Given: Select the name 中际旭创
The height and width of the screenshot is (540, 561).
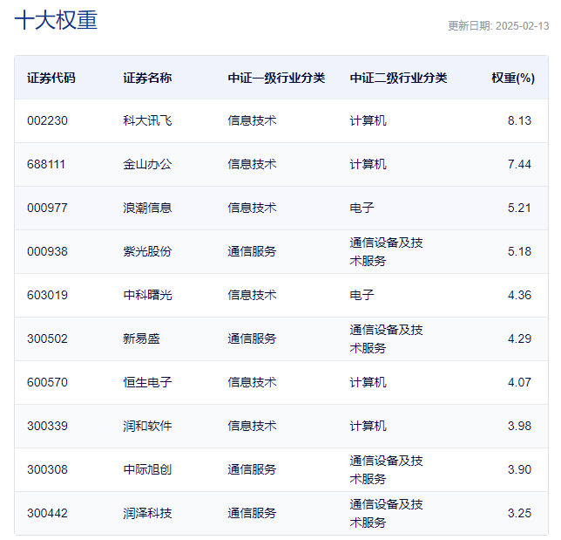Looking at the screenshot, I should pyautogui.click(x=147, y=469).
